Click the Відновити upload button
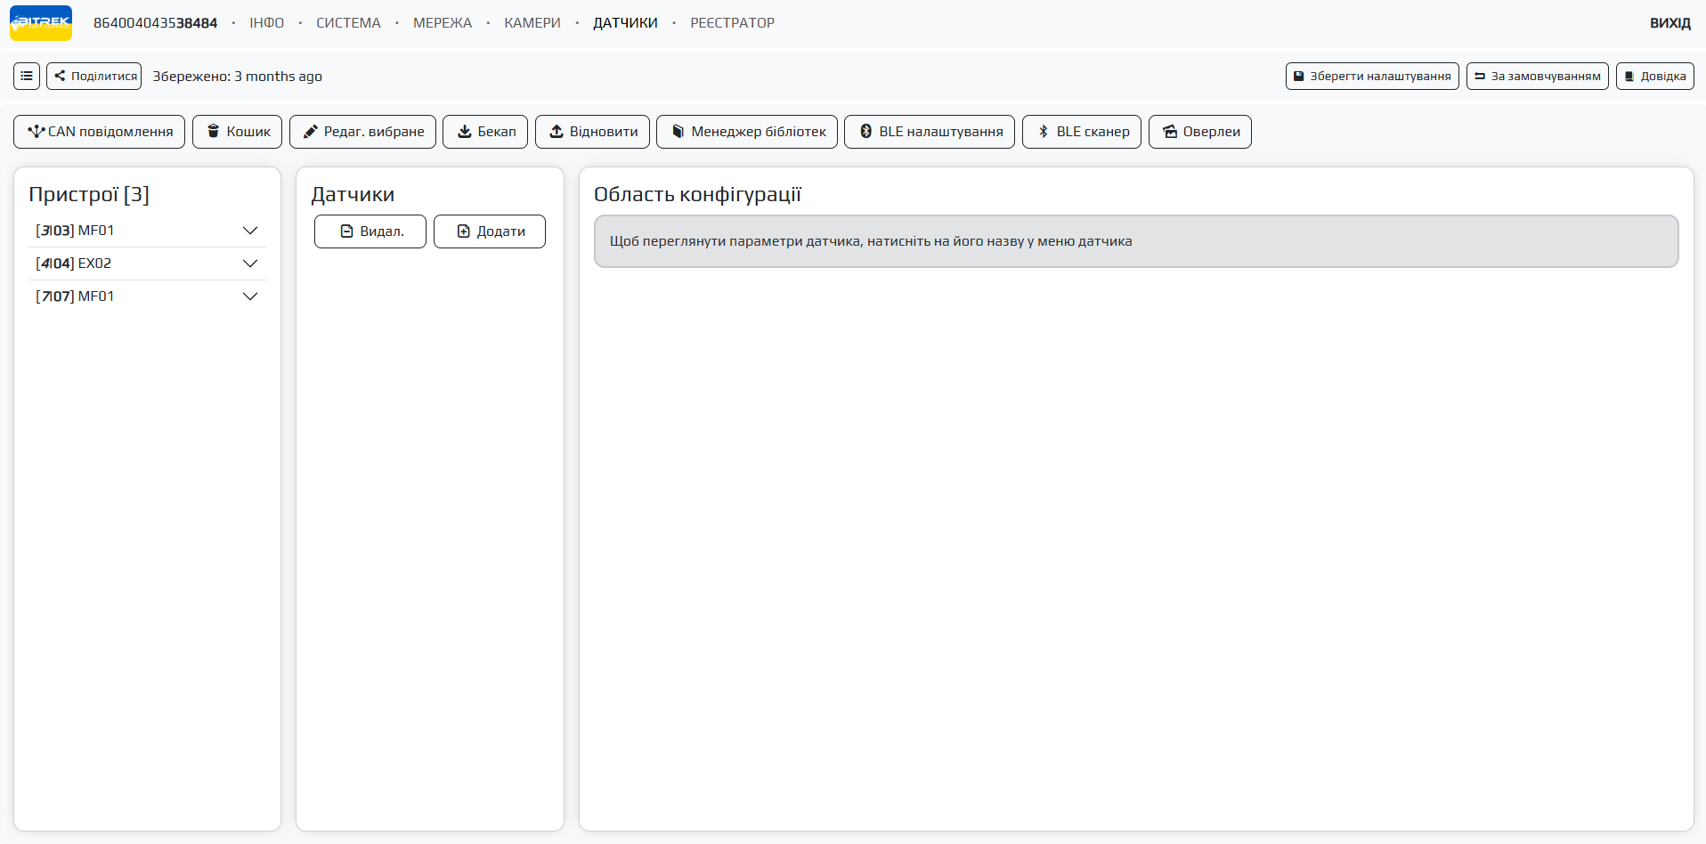The height and width of the screenshot is (844, 1706). (x=592, y=132)
